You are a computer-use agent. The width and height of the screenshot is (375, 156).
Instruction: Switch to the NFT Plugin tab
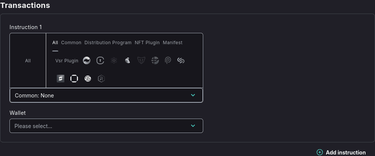click(x=147, y=43)
